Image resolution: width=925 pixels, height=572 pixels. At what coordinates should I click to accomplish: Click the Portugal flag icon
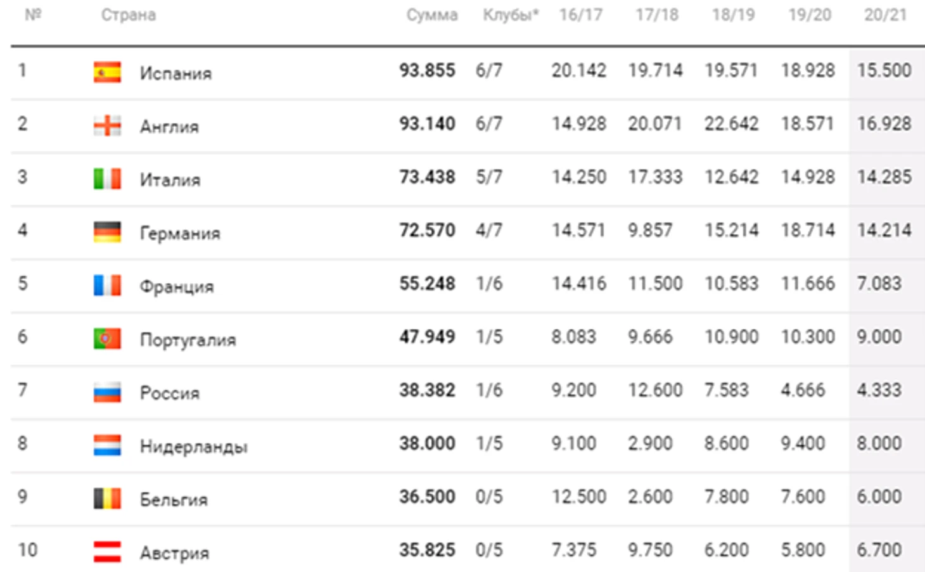(x=107, y=338)
